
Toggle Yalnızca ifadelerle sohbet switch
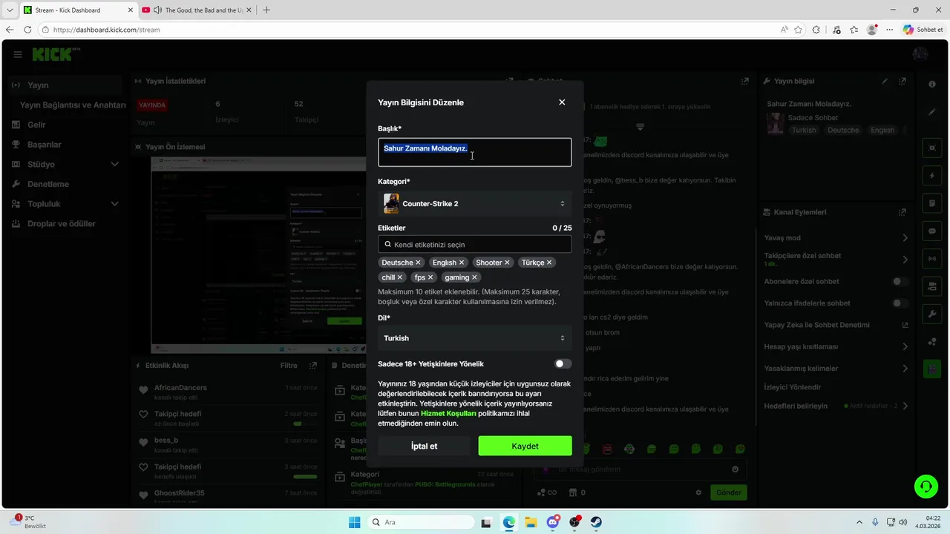pyautogui.click(x=900, y=303)
